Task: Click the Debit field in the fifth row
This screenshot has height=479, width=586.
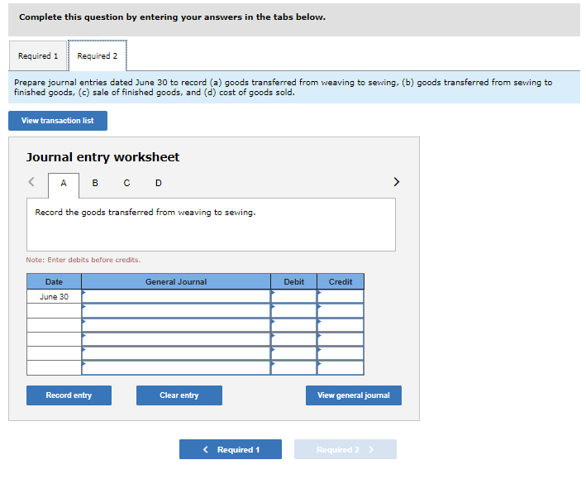Action: pyautogui.click(x=293, y=353)
